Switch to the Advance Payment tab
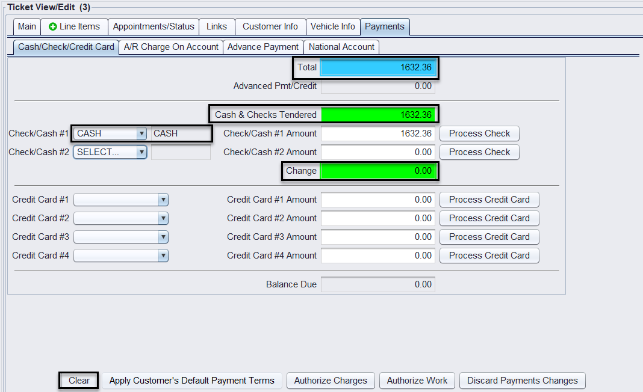The image size is (643, 392). point(263,47)
